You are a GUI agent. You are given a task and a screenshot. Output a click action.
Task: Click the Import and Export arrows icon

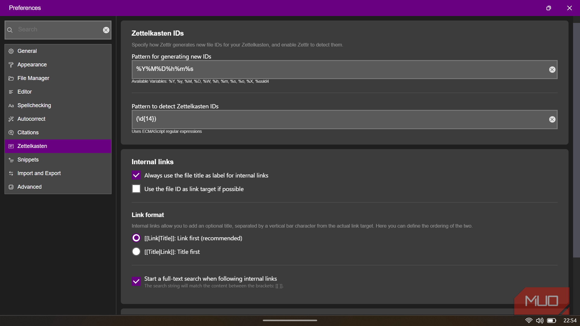[11, 174]
